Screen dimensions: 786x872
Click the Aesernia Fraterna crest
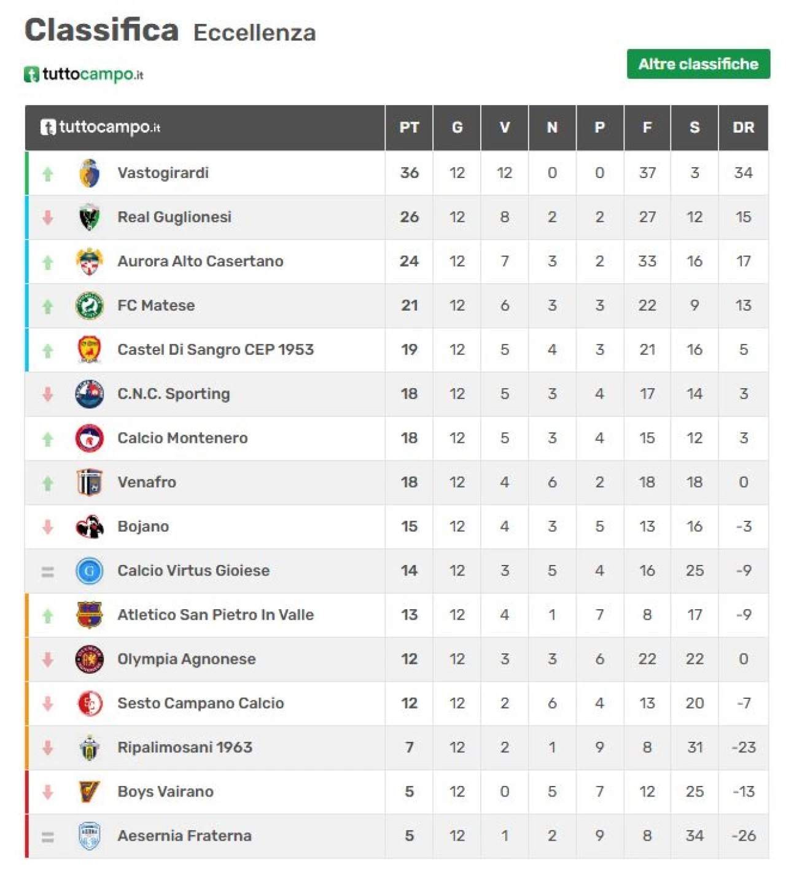click(90, 836)
